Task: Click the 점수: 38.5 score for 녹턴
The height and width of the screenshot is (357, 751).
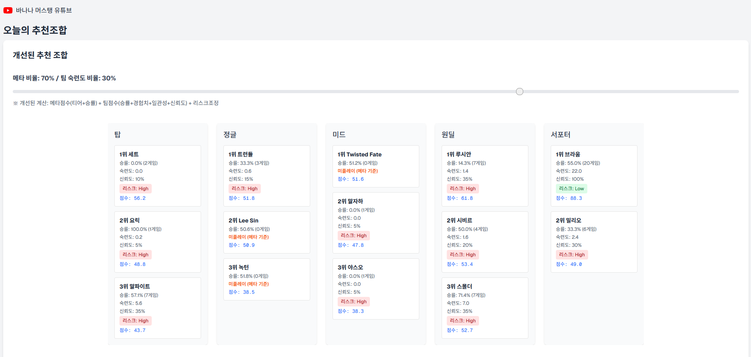Action: pos(242,292)
